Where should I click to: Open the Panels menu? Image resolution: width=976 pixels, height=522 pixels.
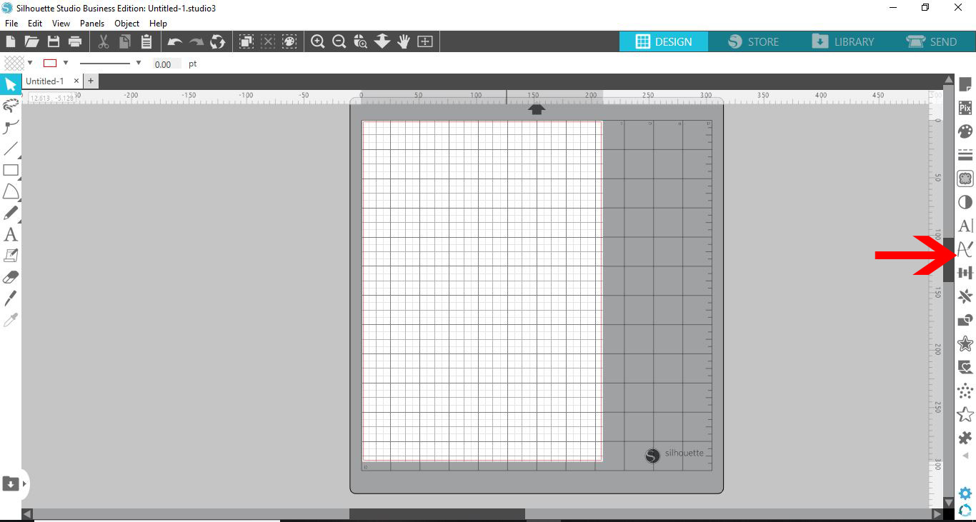[92, 24]
